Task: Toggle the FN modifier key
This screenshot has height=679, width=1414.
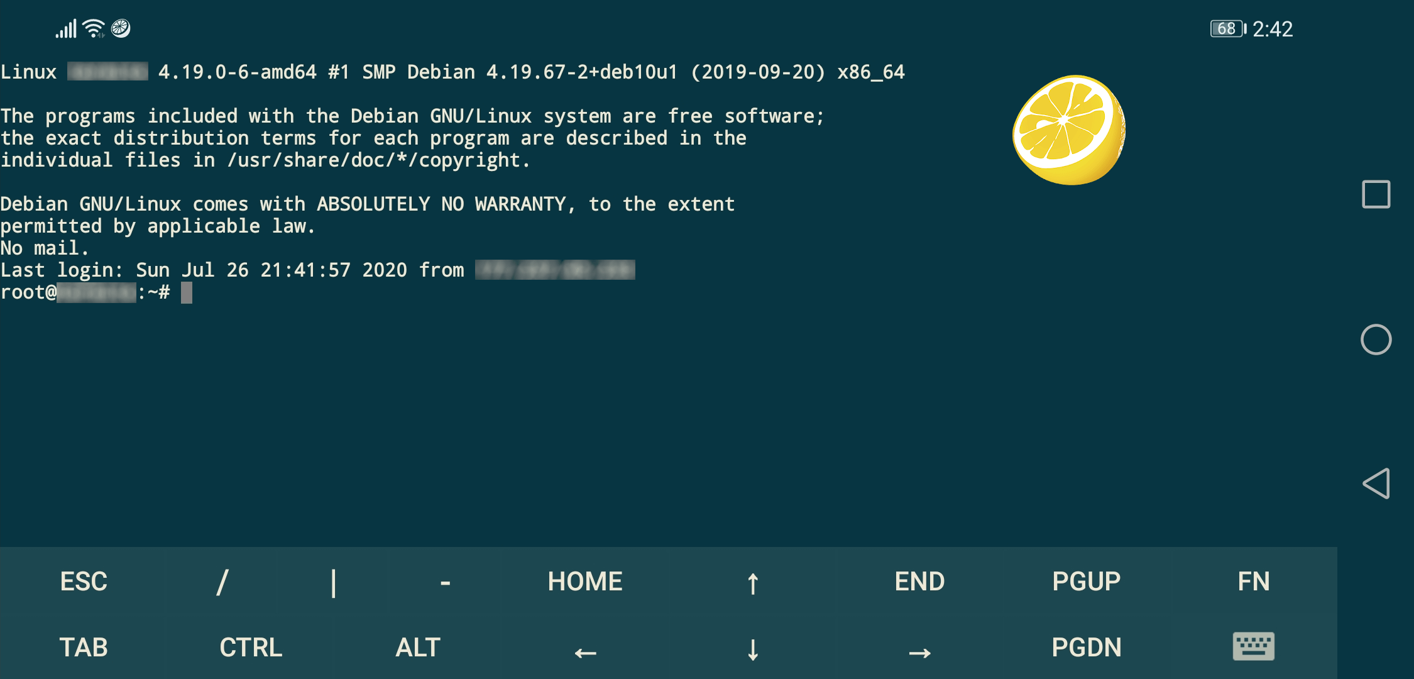Action: (1253, 582)
